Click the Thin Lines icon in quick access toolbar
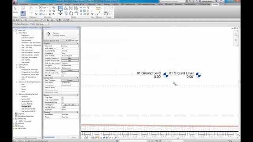The height and width of the screenshot is (142, 253). coord(60,20)
